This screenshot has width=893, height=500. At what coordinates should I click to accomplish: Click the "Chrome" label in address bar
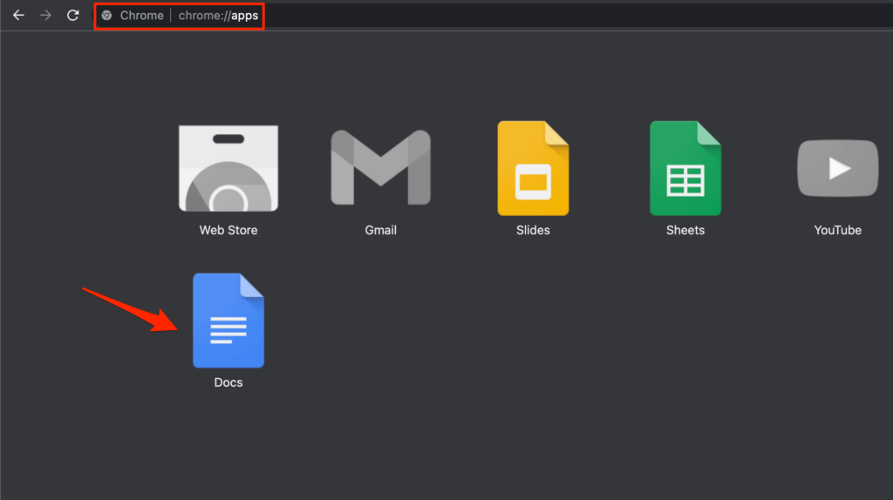point(142,16)
